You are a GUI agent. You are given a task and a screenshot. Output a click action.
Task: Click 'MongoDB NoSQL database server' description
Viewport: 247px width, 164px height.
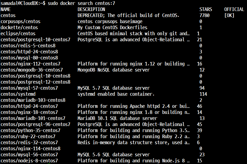point(114,70)
